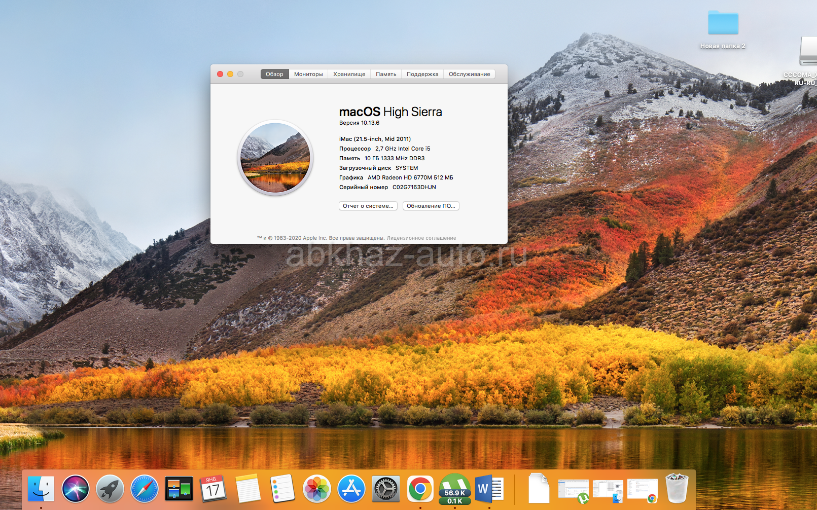This screenshot has height=510, width=817.
Task: Switch to the Обзор tab
Action: click(x=274, y=74)
